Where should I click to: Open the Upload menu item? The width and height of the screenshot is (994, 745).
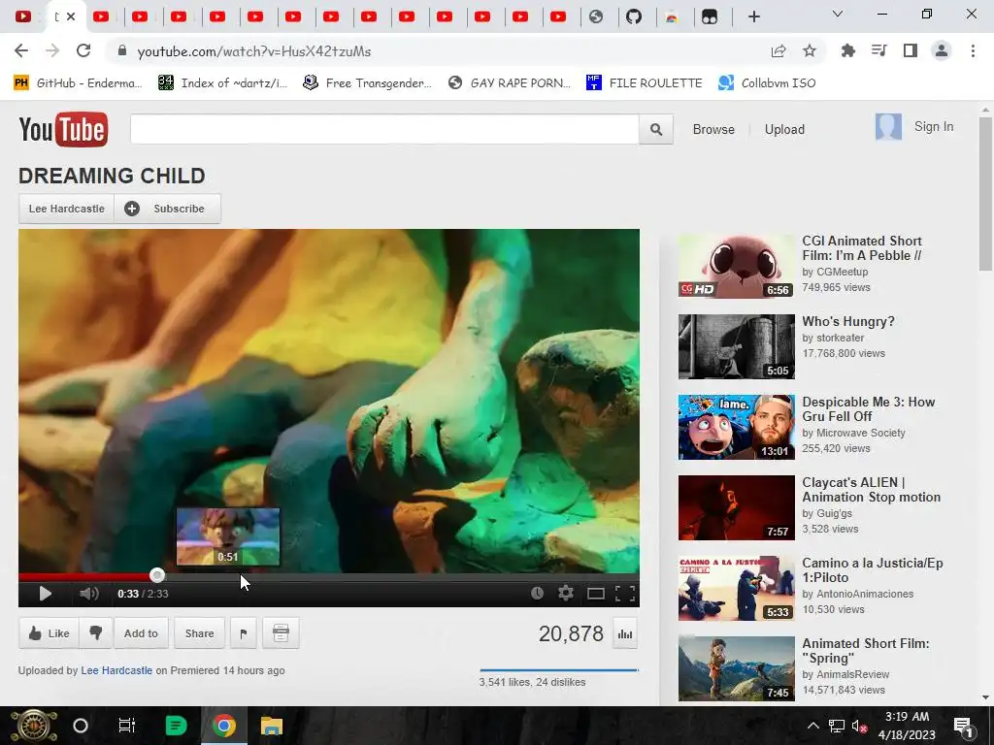click(784, 129)
